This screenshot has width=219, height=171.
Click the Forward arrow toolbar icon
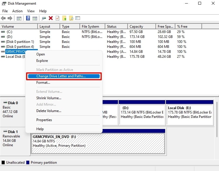tap(10, 18)
